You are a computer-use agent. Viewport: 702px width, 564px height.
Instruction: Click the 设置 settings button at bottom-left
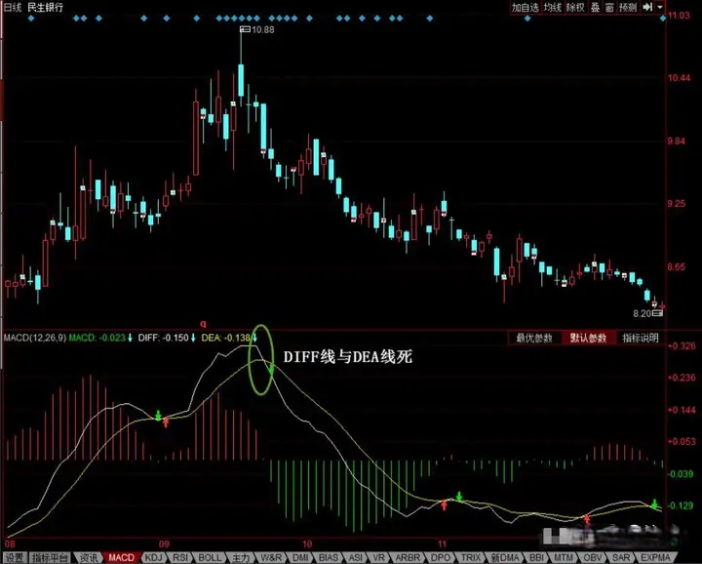tap(15, 558)
